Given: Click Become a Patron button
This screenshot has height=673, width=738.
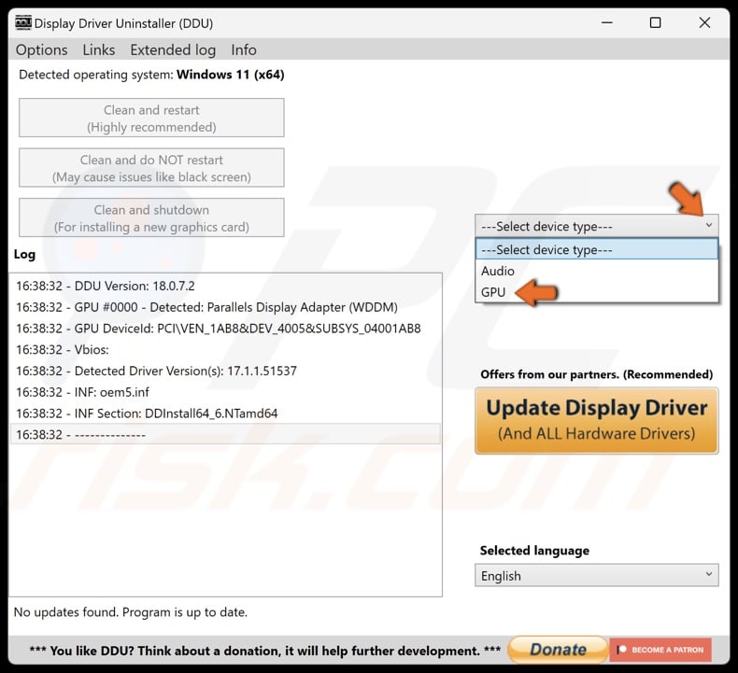Looking at the screenshot, I should coord(660,650).
